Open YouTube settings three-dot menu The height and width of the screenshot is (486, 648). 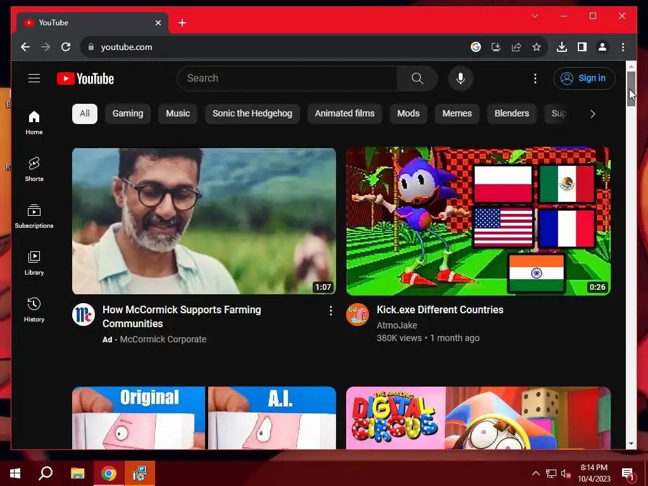point(535,78)
